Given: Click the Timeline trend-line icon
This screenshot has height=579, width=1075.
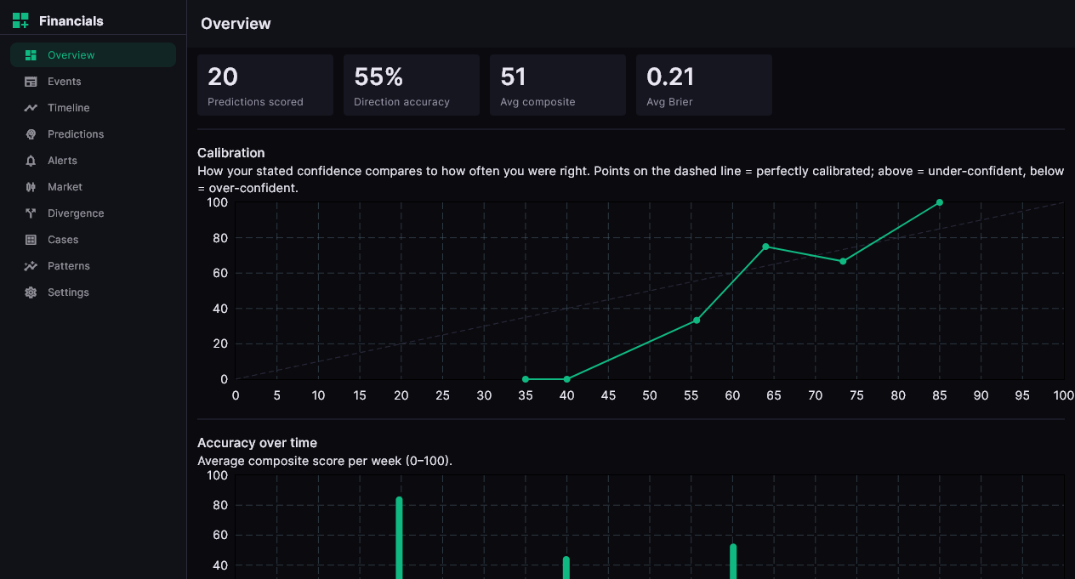Looking at the screenshot, I should 31,108.
